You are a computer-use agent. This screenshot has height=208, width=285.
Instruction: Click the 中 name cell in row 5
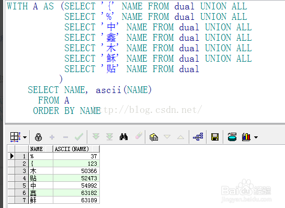pyautogui.click(x=41, y=186)
